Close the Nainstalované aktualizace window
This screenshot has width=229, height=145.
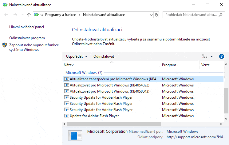coord(222,5)
